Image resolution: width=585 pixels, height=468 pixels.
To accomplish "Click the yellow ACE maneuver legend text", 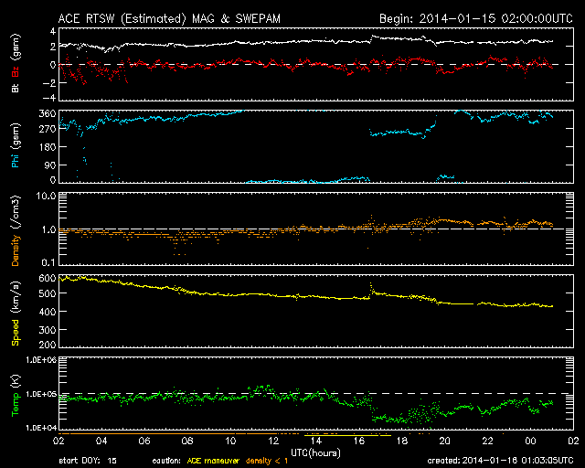I will (x=218, y=460).
